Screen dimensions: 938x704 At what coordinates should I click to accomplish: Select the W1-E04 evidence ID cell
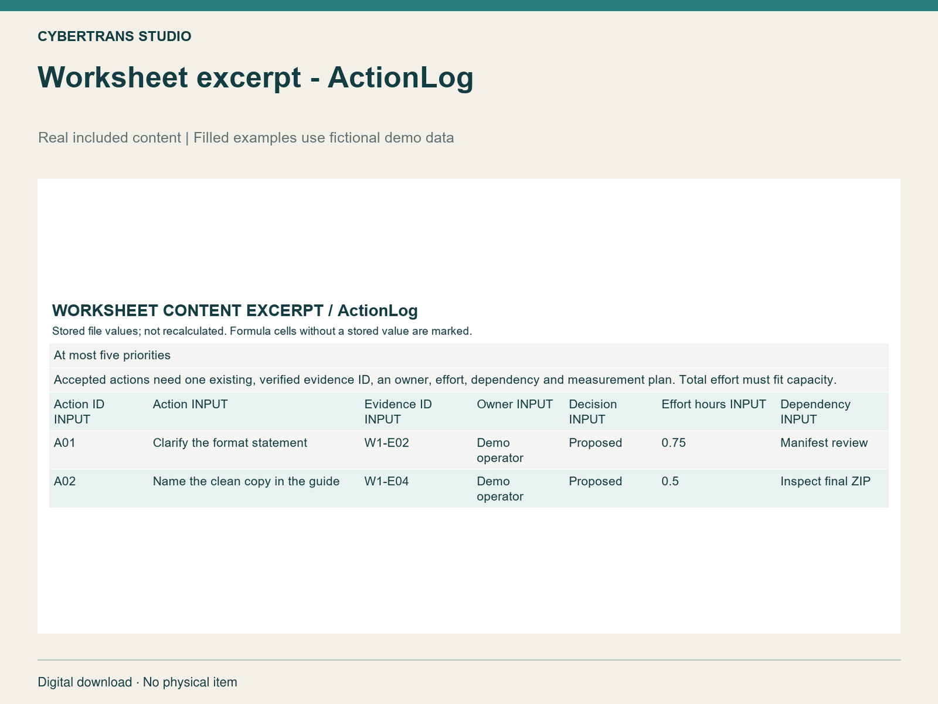pyautogui.click(x=416, y=489)
